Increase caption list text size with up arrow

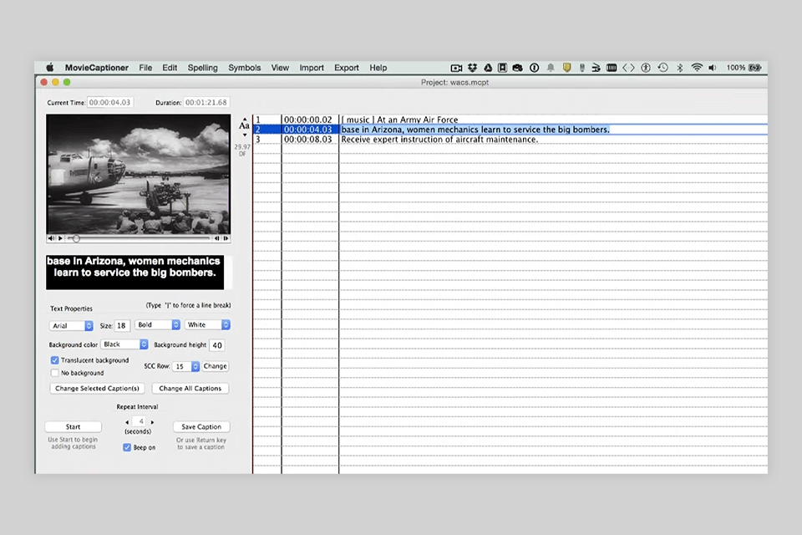click(x=245, y=119)
